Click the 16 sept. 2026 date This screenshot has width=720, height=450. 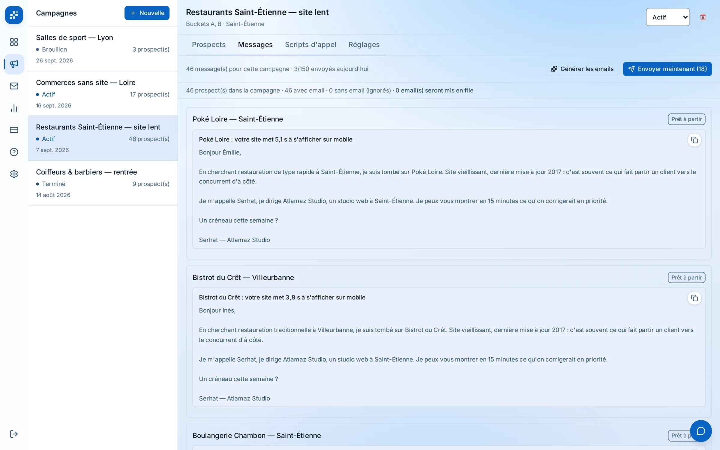[x=54, y=106]
